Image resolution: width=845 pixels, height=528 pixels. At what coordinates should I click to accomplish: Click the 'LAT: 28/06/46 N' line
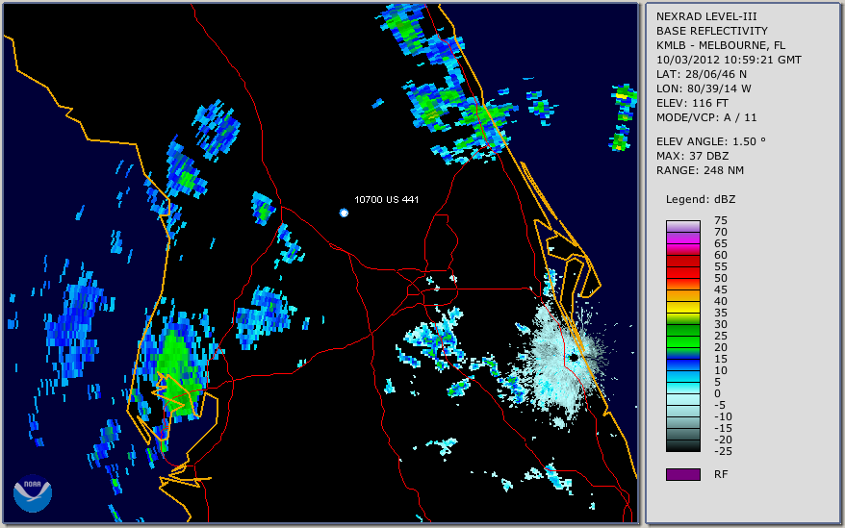(701, 74)
